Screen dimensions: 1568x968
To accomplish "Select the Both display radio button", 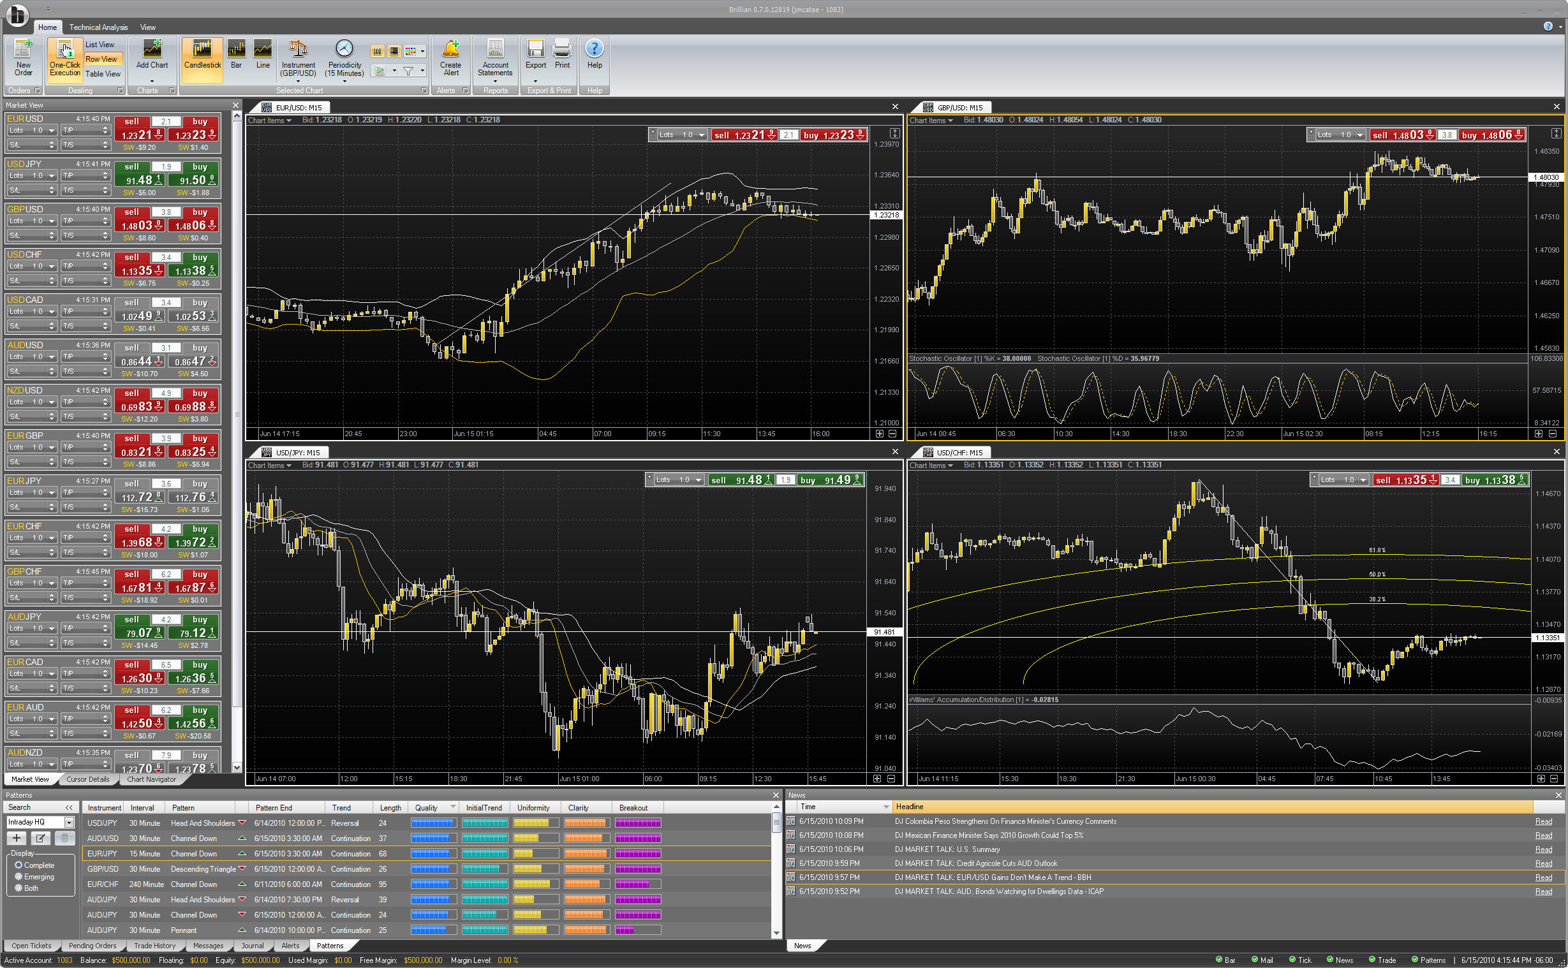I will coord(18,888).
